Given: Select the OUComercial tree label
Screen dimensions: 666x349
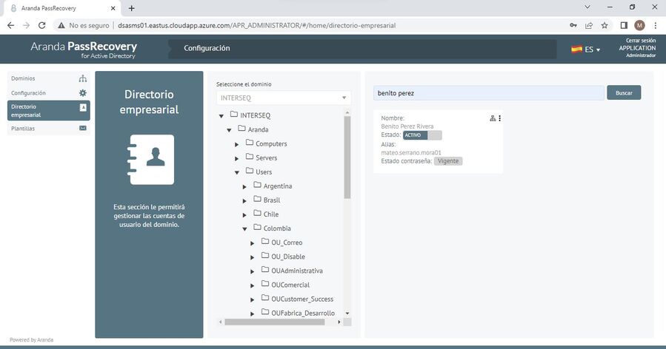Looking at the screenshot, I should pyautogui.click(x=290, y=285).
